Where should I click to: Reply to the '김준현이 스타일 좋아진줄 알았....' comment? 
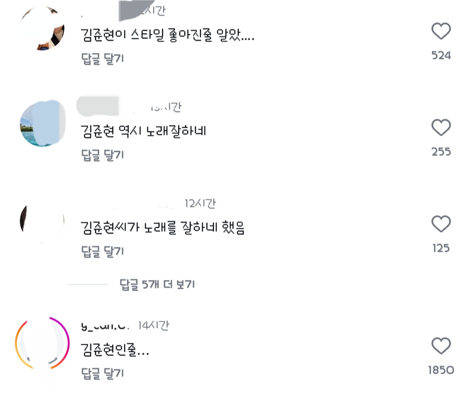coord(103,59)
